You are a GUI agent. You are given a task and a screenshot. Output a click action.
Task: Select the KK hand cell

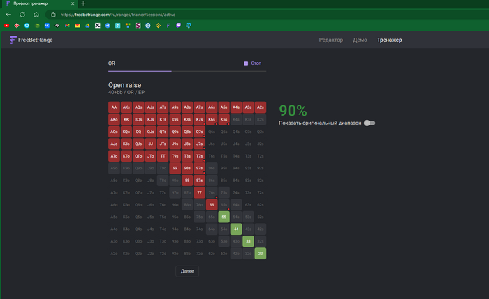(x=126, y=119)
